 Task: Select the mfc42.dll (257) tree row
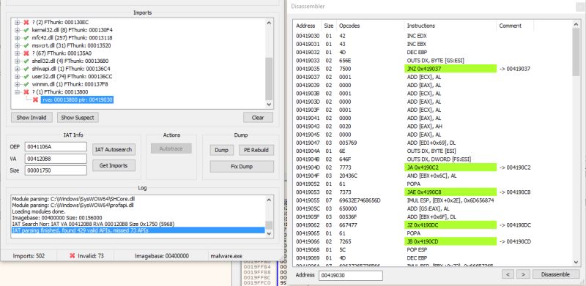pyautogui.click(x=72, y=38)
